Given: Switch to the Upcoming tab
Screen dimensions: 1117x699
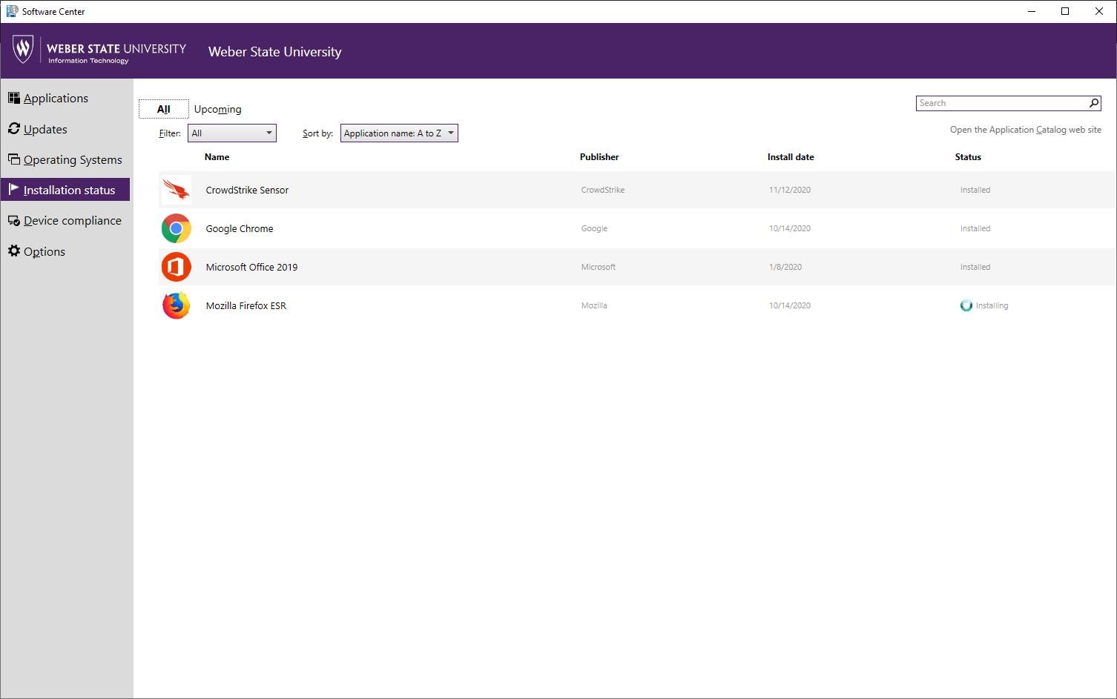Looking at the screenshot, I should click(x=217, y=109).
